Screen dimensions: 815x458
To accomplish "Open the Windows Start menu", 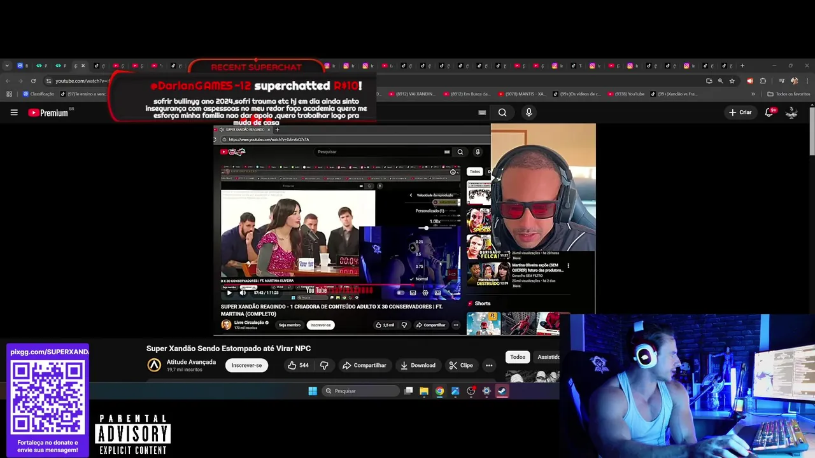I will tap(313, 391).
